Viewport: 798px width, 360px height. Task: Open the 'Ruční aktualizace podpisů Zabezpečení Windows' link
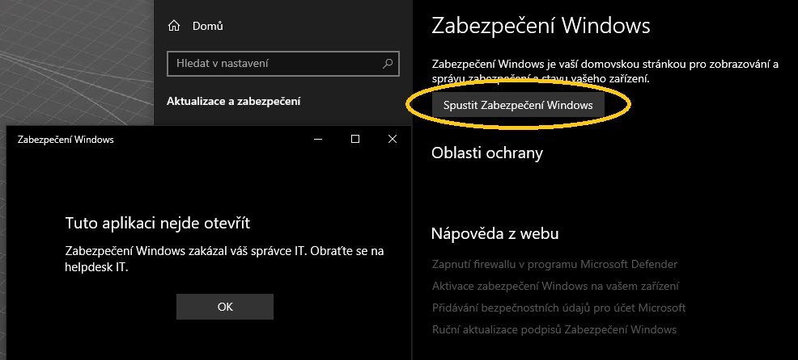click(554, 329)
